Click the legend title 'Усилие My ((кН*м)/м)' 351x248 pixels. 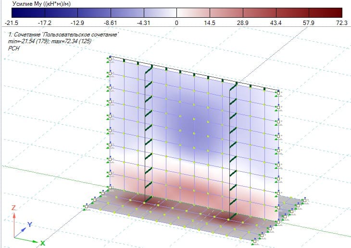41,3
